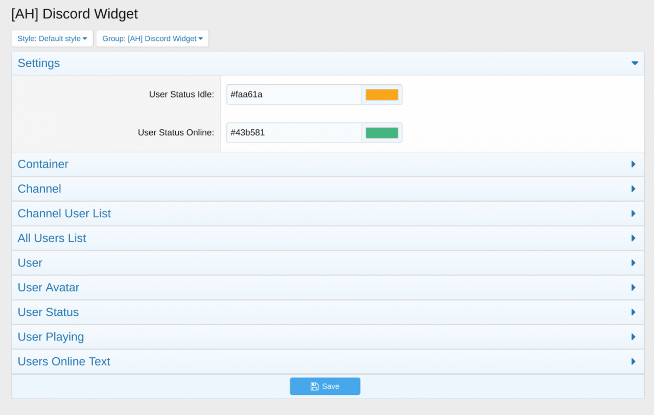Click the [AH] Discord Widget page title

75,14
